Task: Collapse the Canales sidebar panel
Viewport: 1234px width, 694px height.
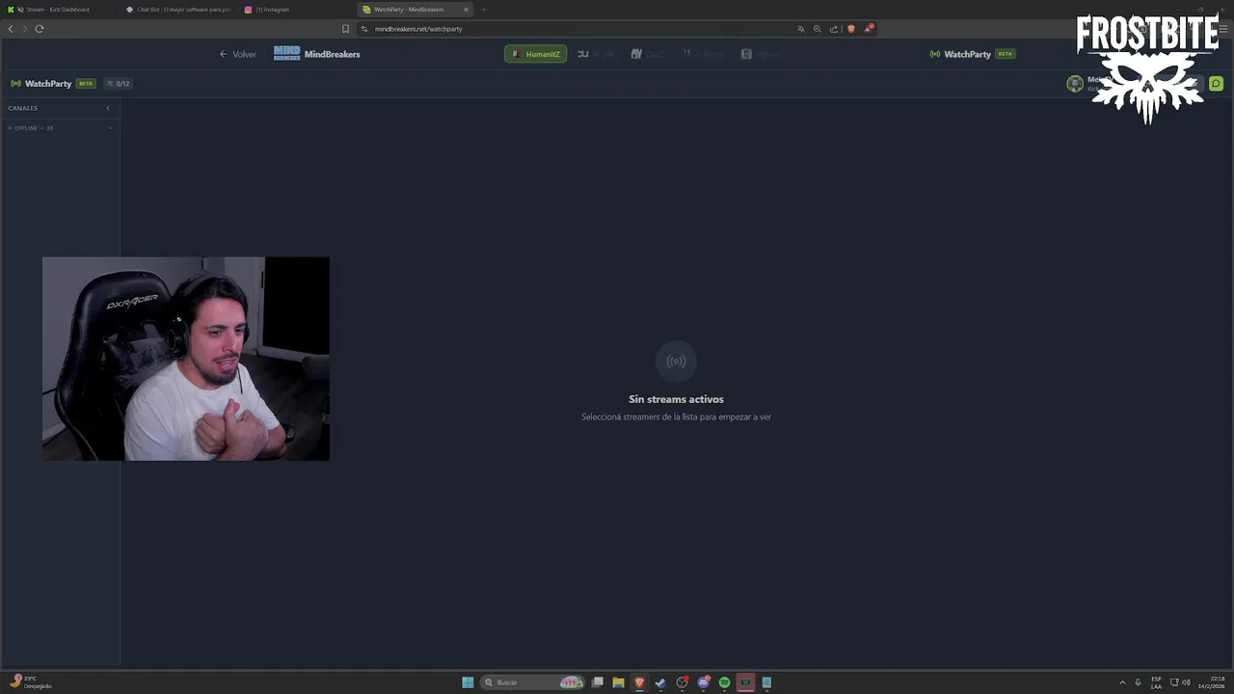Action: coord(108,108)
